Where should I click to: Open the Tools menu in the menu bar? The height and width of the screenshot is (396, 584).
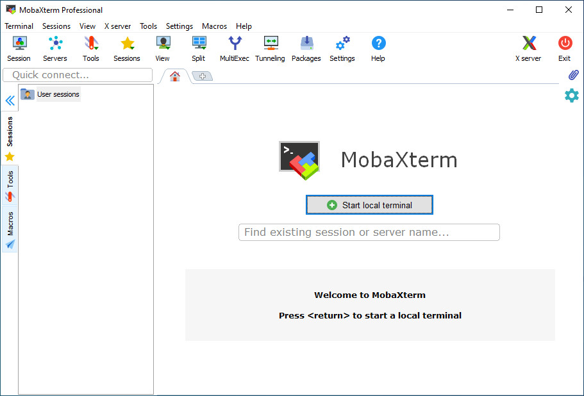point(148,26)
